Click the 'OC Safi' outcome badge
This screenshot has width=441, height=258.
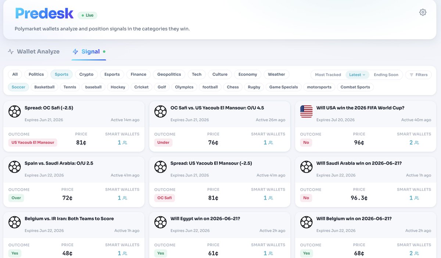[x=165, y=198]
